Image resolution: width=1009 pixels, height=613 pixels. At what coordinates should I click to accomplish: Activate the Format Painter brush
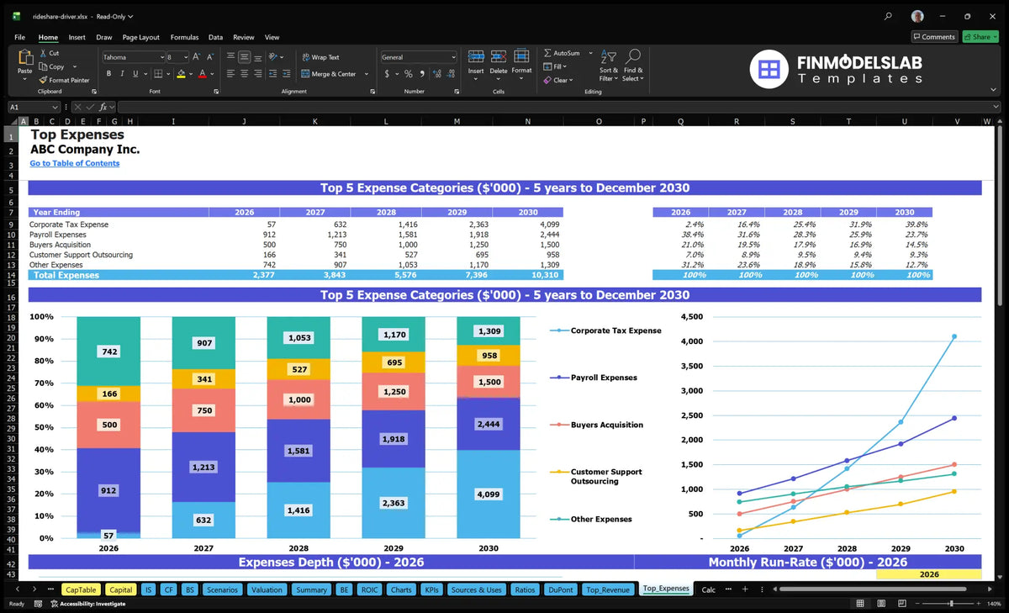pos(43,80)
